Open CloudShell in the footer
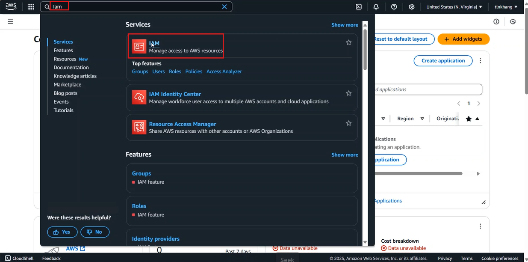The height and width of the screenshot is (262, 528). 19,258
